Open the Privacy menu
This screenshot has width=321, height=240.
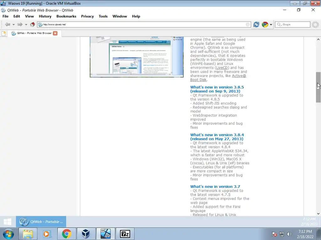pyautogui.click(x=87, y=16)
